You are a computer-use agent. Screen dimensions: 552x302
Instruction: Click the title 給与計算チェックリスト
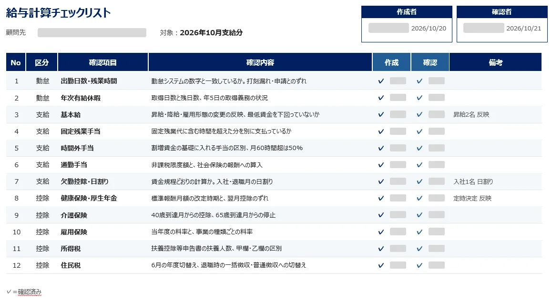tap(59, 13)
